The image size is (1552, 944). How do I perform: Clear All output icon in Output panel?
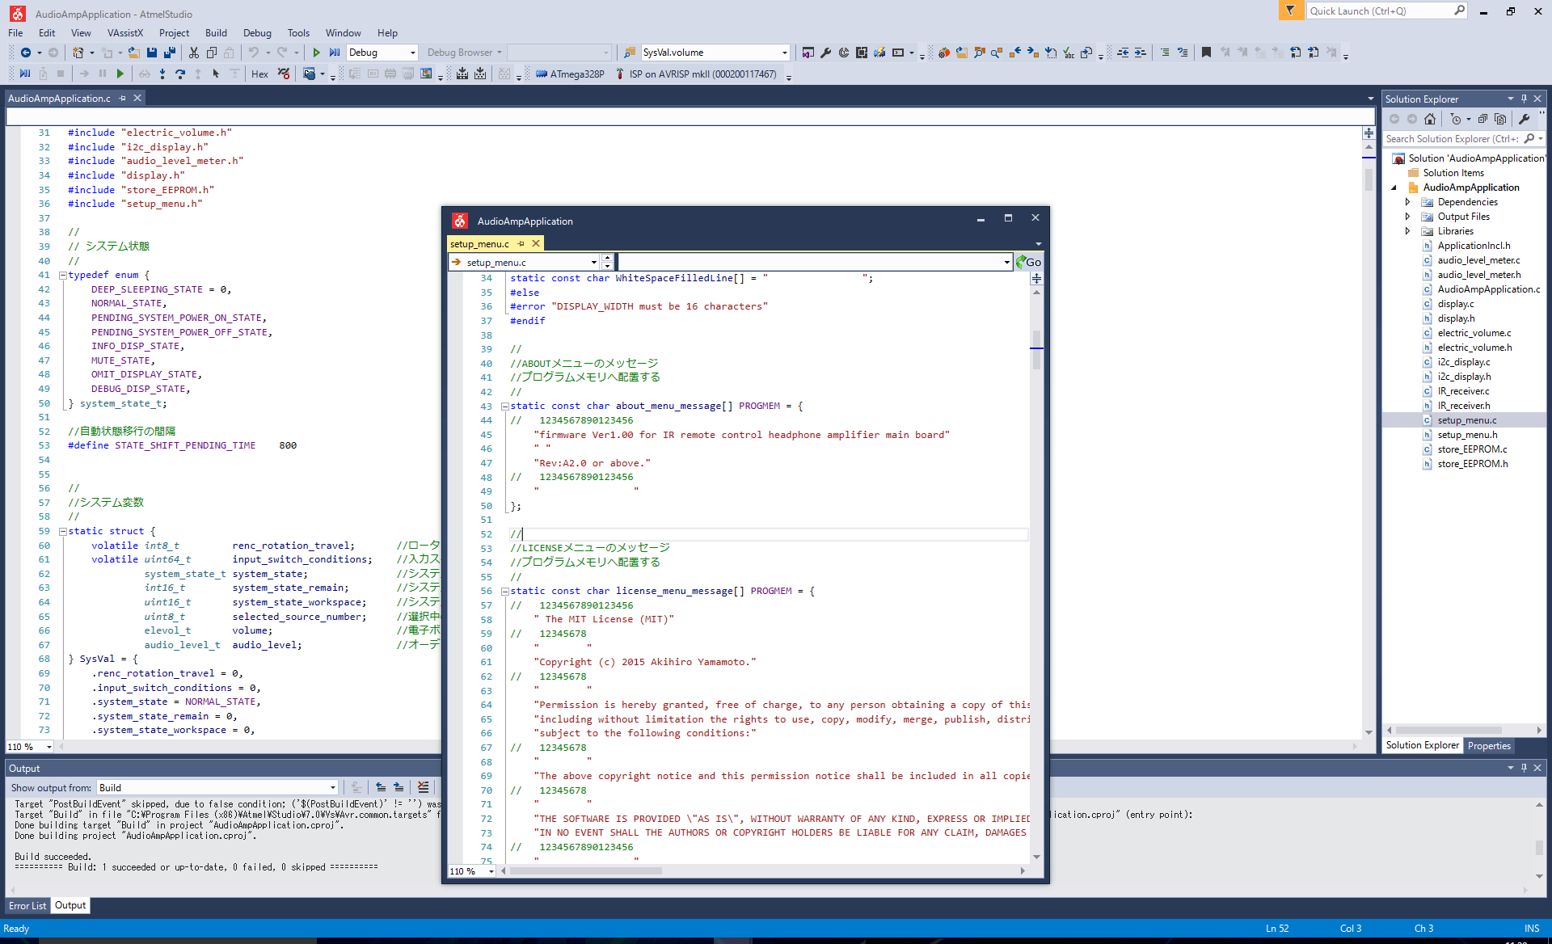pos(423,787)
